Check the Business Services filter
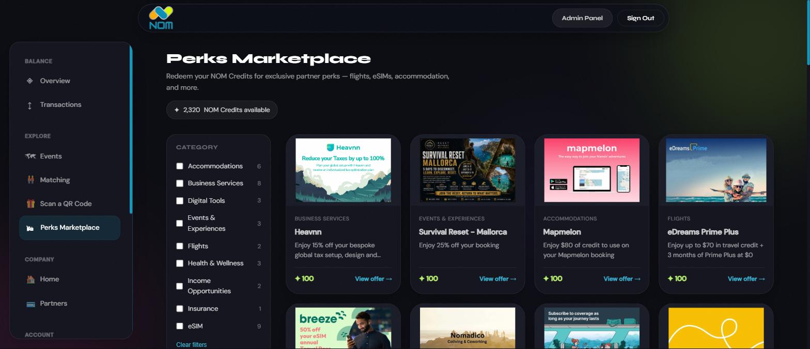Image resolution: width=810 pixels, height=349 pixels. (x=180, y=183)
